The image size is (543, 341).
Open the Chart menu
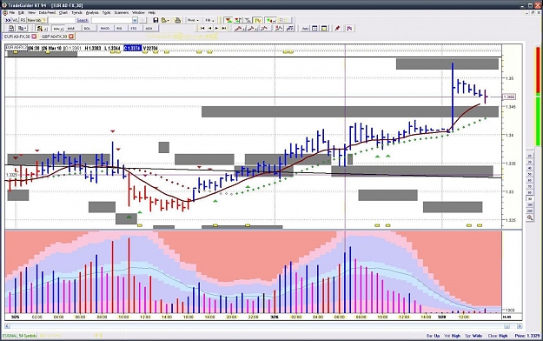(63, 12)
